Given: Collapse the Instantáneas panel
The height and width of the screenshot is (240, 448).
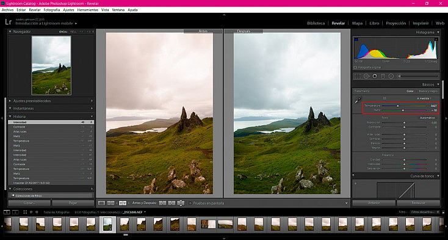Looking at the screenshot, I should pos(10,109).
